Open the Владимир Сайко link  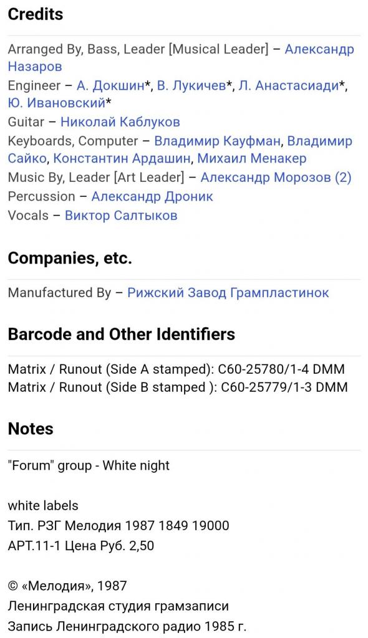[319, 141]
